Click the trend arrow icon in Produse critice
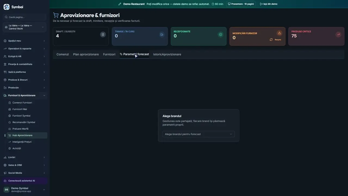 click(x=338, y=35)
